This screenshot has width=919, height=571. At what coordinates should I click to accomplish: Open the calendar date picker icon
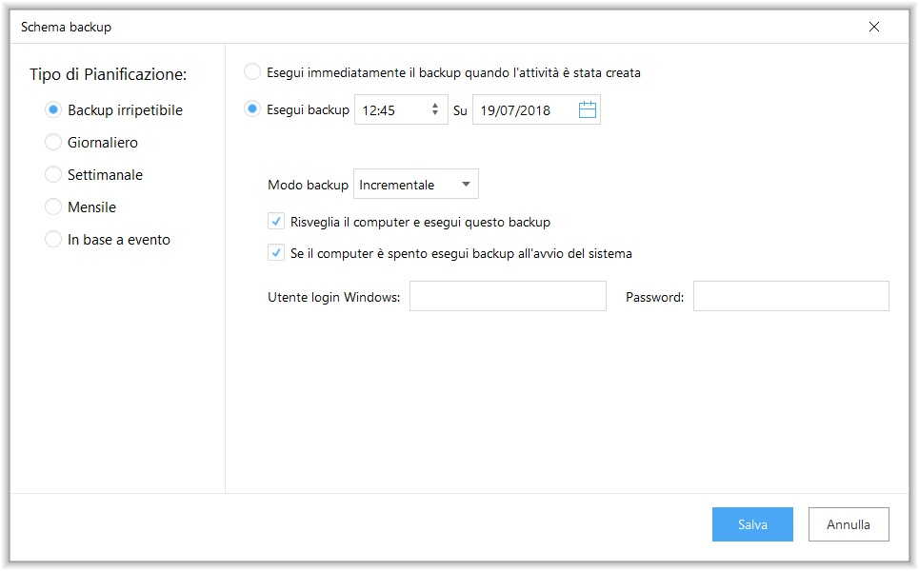point(589,108)
